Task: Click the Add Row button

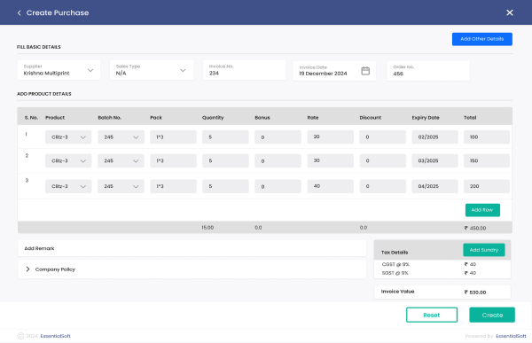Action: [482, 210]
